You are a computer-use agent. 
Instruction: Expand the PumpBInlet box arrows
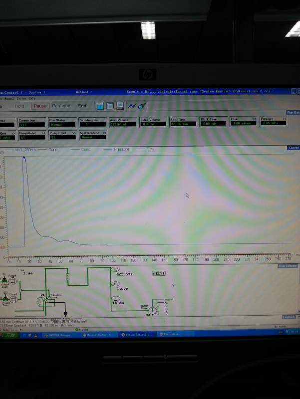[x=74, y=133]
